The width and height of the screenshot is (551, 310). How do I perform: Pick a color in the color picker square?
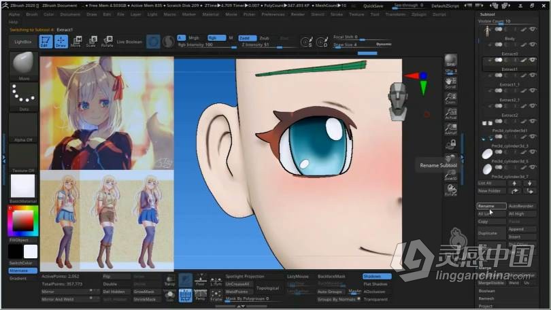click(x=23, y=221)
